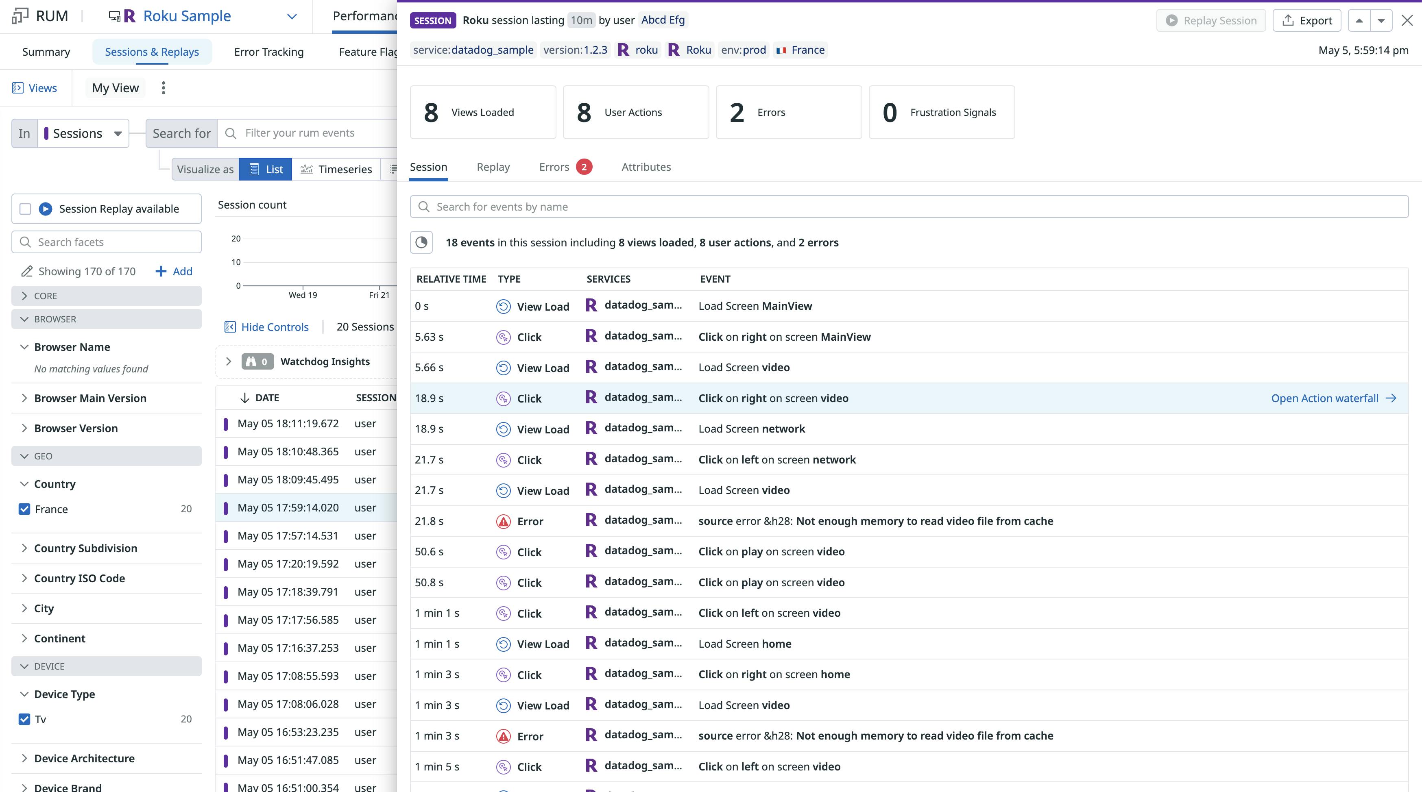This screenshot has width=1422, height=792.
Task: Click the Hide Controls icon button
Action: point(231,326)
